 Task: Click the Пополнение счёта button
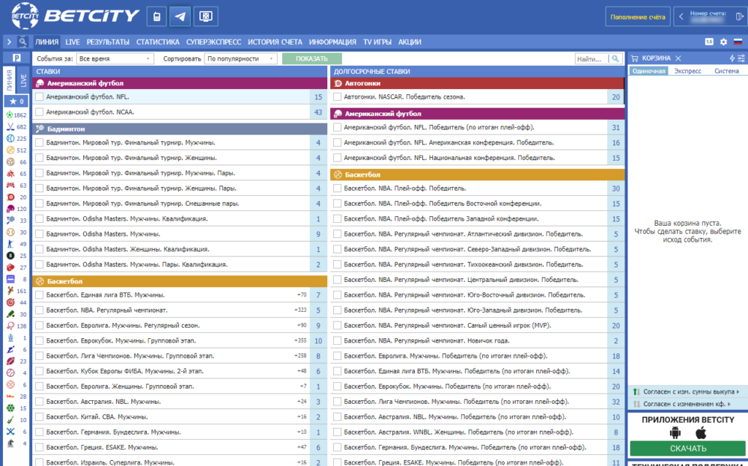click(x=638, y=17)
